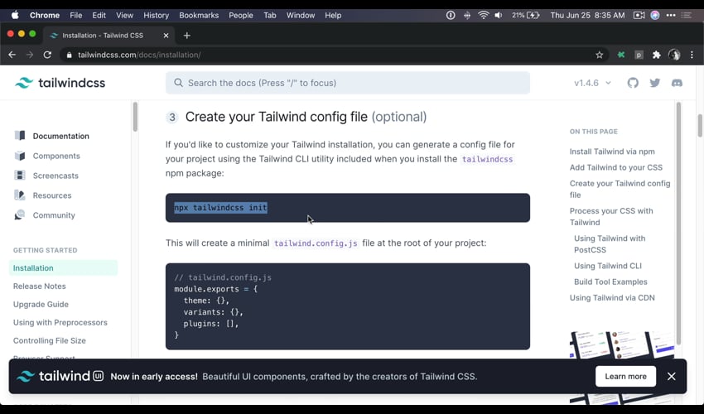The width and height of the screenshot is (704, 414).
Task: Jump to Using Tailwind via CDN
Action: [x=612, y=297]
